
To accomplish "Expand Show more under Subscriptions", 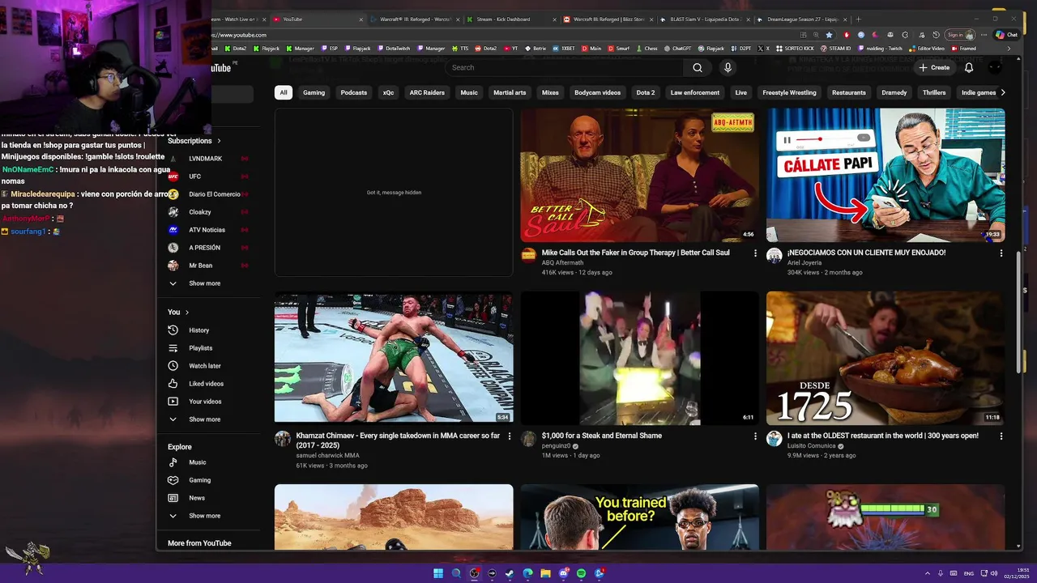I will 204,283.
